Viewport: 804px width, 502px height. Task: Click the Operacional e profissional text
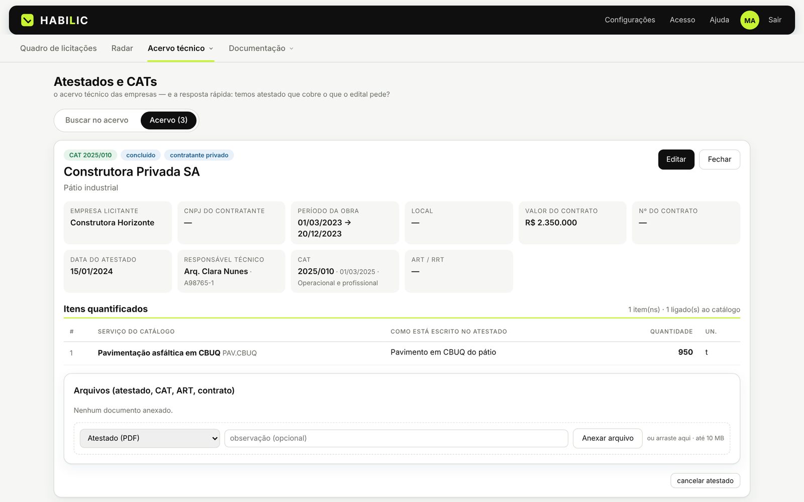coord(338,283)
